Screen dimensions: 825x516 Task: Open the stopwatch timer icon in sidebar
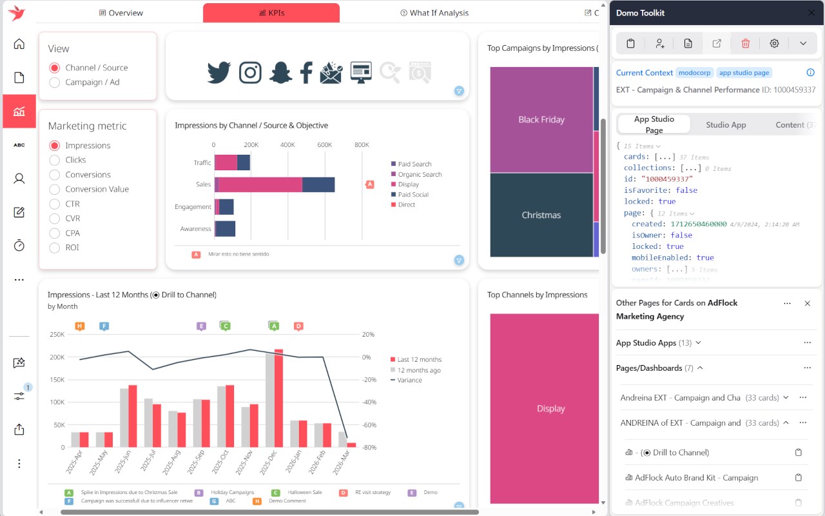[x=19, y=245]
